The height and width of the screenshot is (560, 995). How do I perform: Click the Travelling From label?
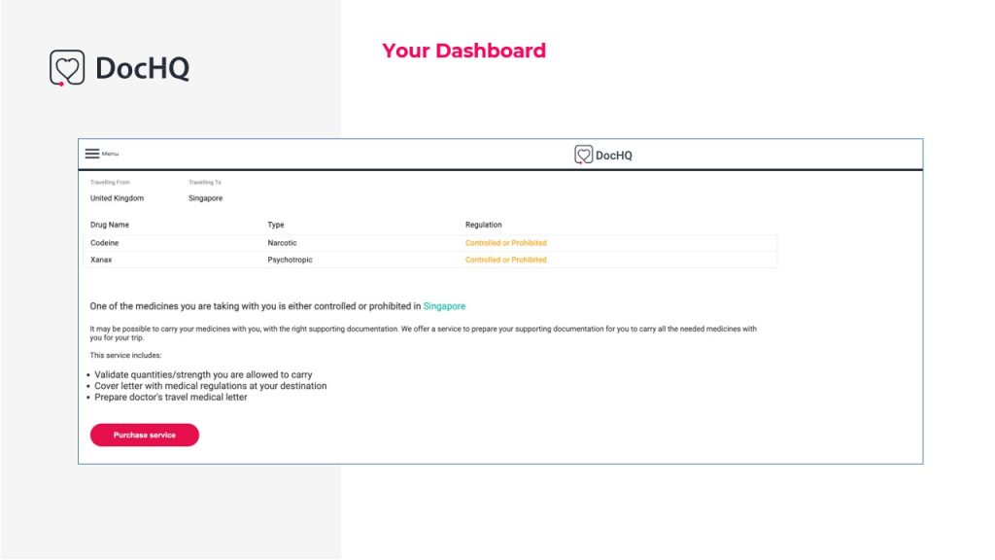coord(110,182)
